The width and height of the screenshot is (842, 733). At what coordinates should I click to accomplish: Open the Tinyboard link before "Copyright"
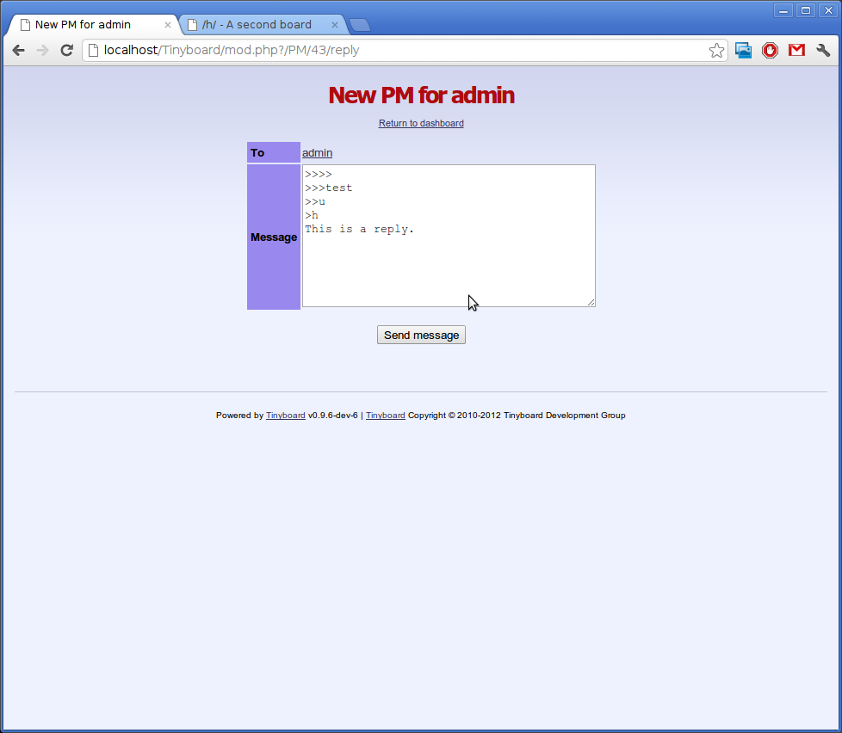click(385, 416)
